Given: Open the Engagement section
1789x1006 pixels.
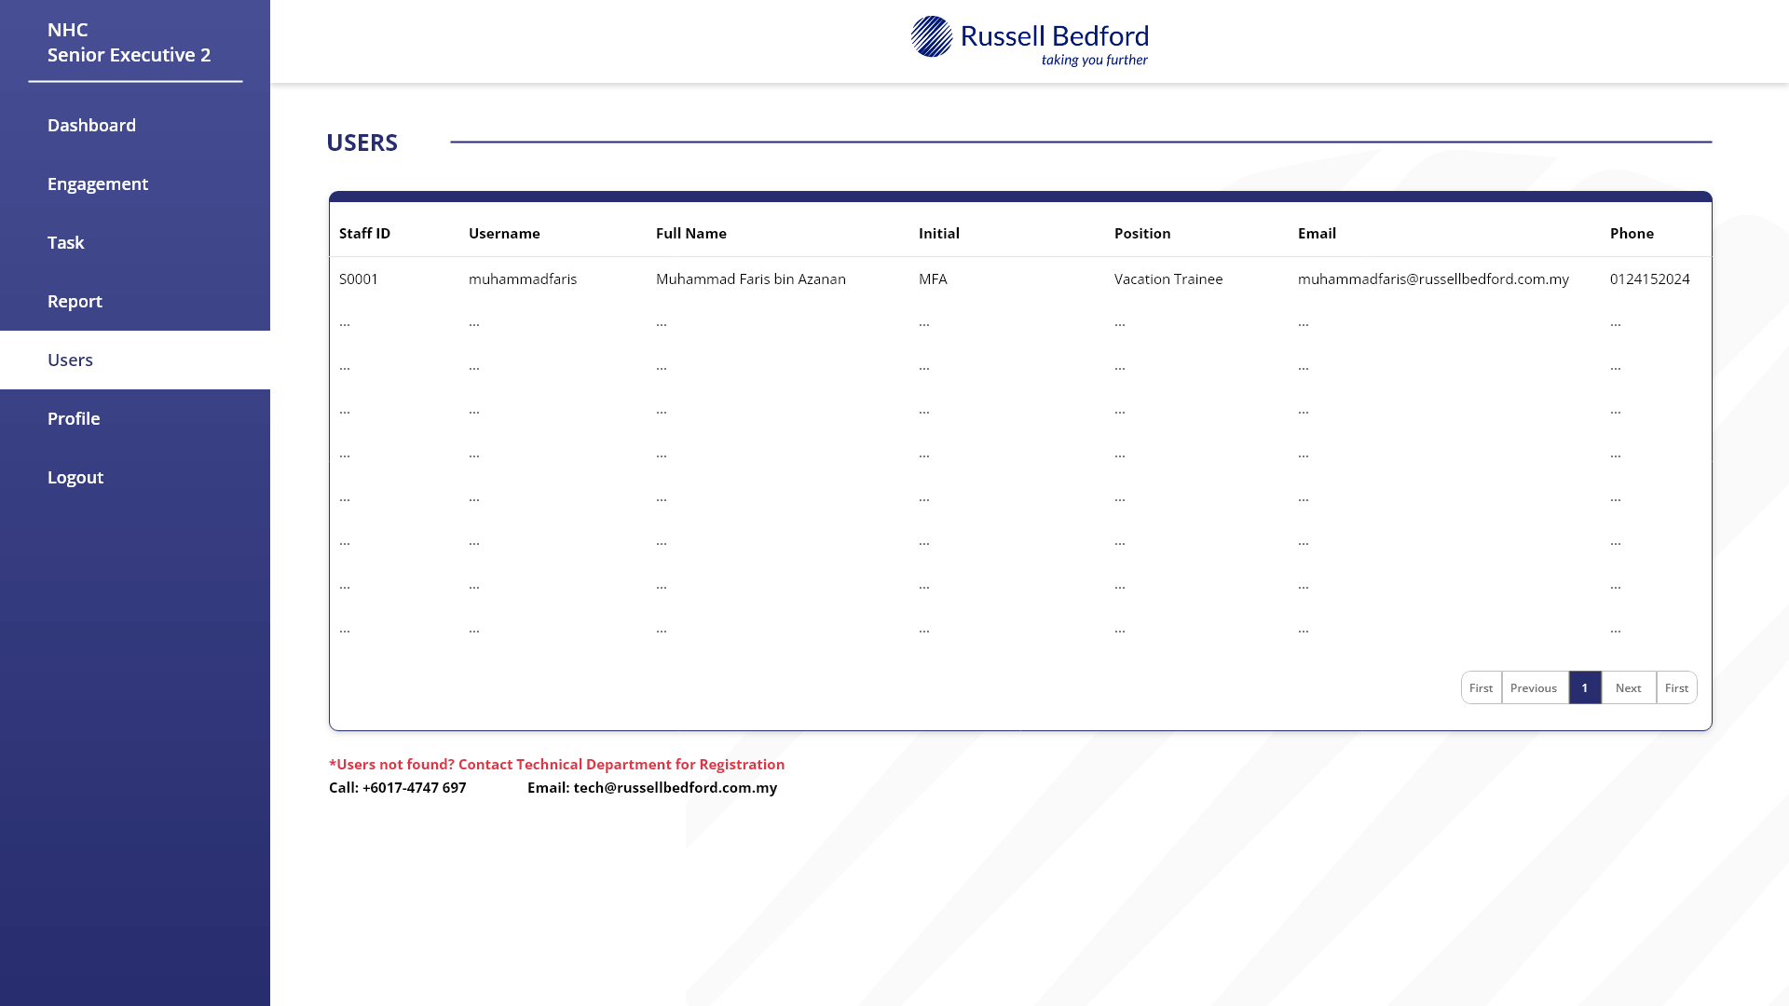Looking at the screenshot, I should tap(98, 184).
